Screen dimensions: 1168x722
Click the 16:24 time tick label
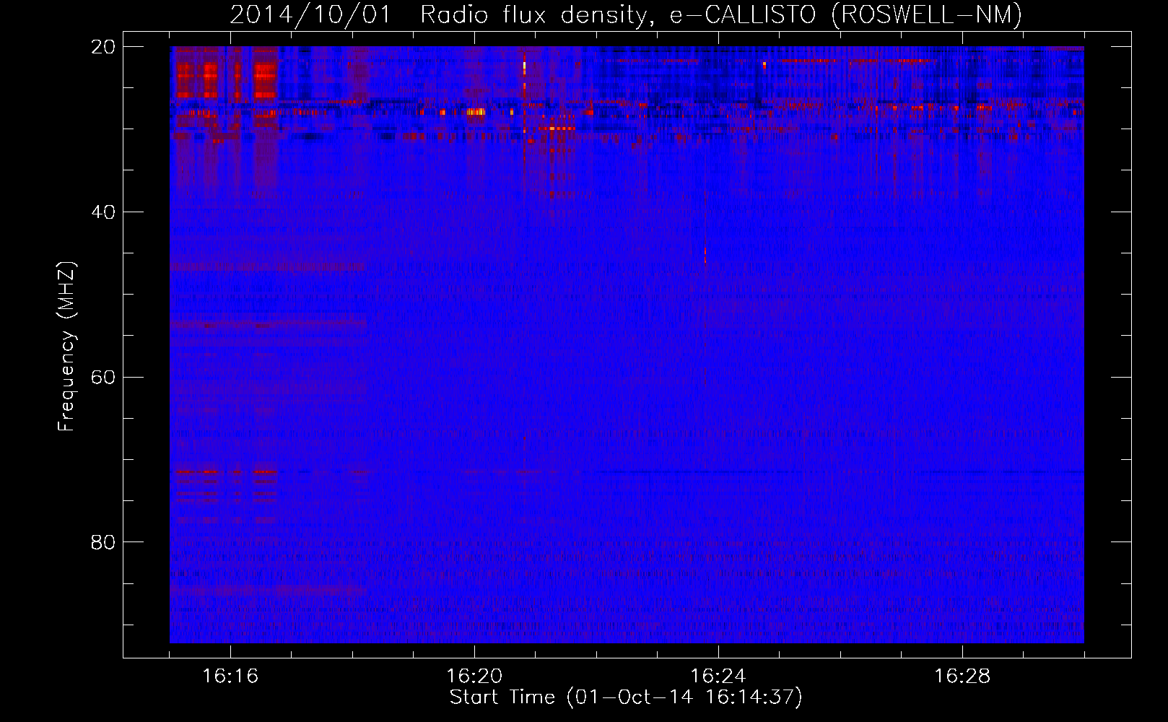(x=718, y=676)
